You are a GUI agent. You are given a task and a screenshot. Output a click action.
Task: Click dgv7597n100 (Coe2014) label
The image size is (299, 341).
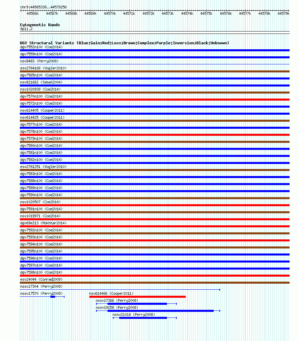41,265
